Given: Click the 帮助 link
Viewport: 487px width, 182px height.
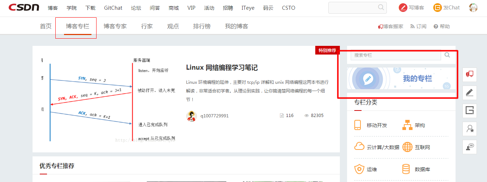Looking at the screenshot, I should (445, 26).
